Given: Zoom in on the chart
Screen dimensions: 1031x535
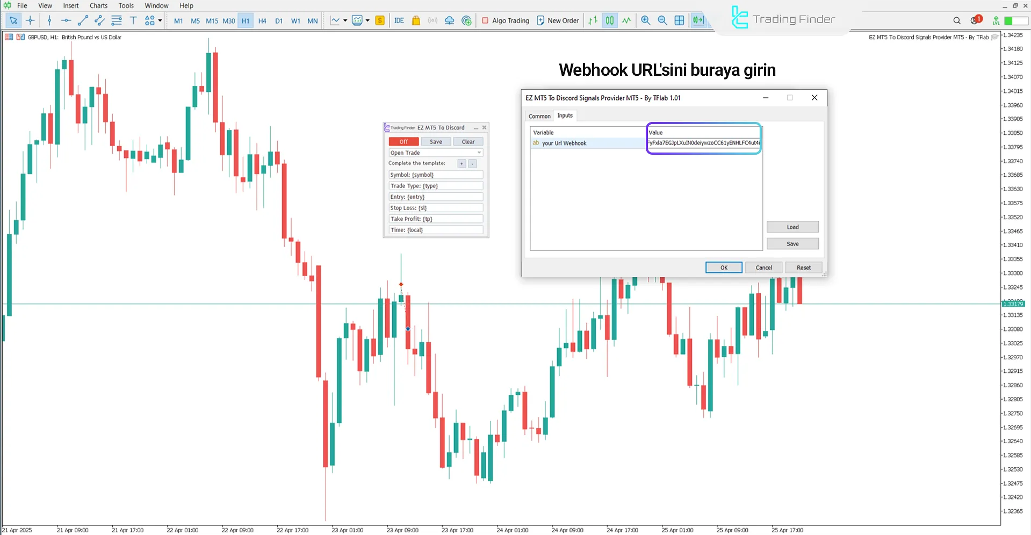Looking at the screenshot, I should click(x=646, y=20).
